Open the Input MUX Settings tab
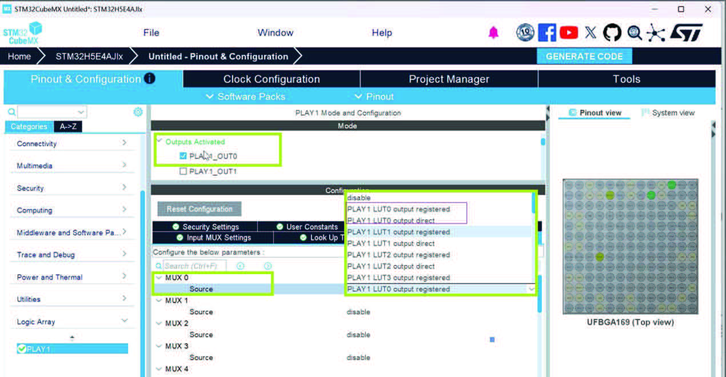 pos(213,238)
